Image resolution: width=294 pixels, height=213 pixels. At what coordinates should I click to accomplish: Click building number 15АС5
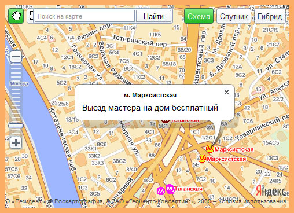point(271,142)
